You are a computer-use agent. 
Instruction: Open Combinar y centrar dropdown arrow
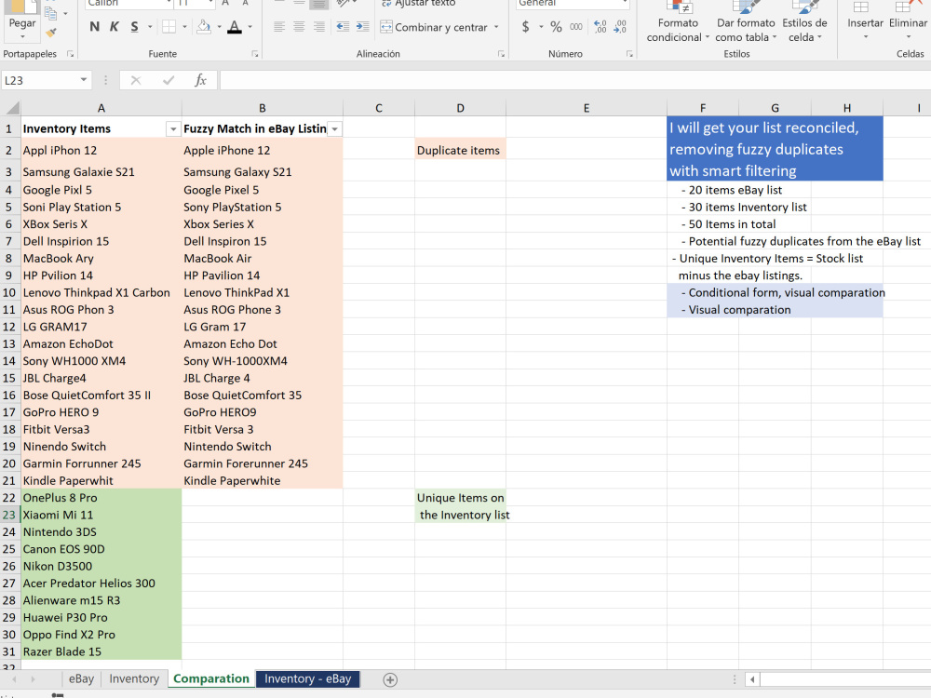tap(496, 27)
